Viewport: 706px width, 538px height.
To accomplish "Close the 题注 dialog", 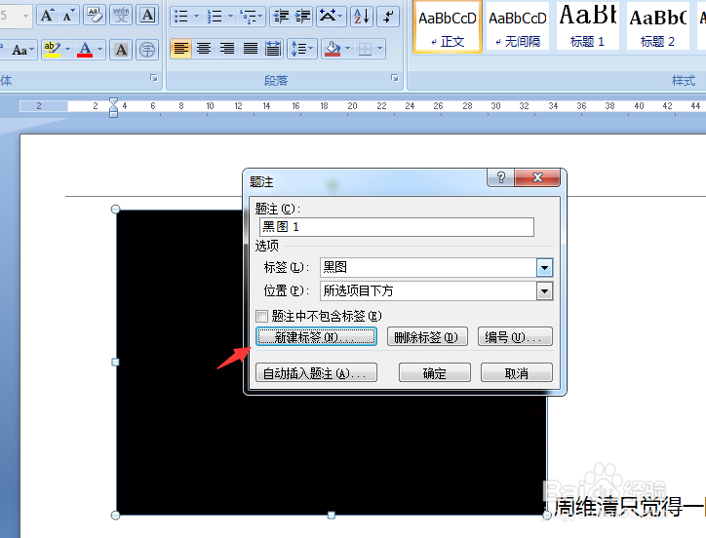I will [x=537, y=177].
